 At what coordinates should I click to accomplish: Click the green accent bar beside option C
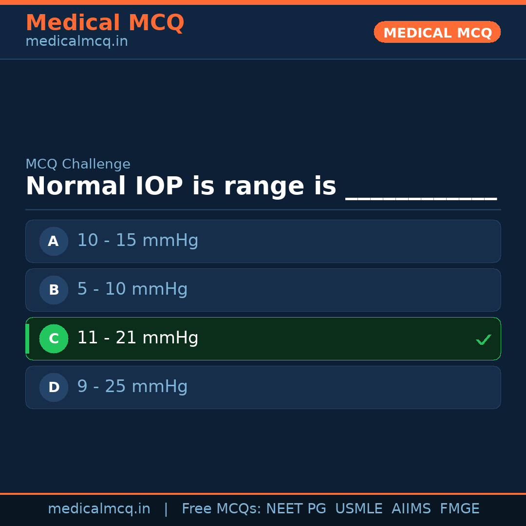pyautogui.click(x=27, y=338)
